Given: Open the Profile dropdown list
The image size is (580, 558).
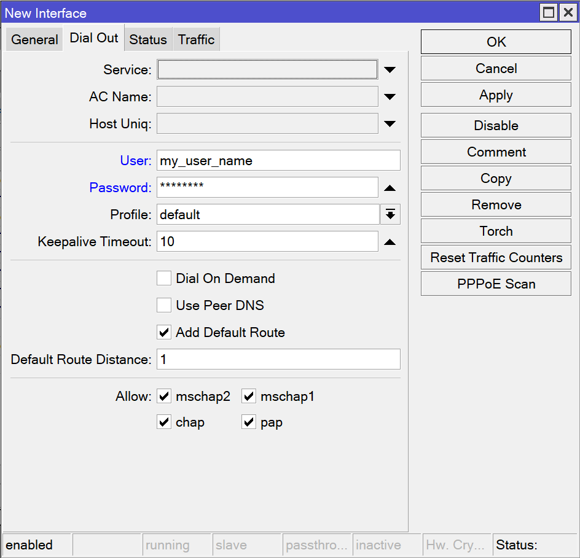Looking at the screenshot, I should pos(390,215).
